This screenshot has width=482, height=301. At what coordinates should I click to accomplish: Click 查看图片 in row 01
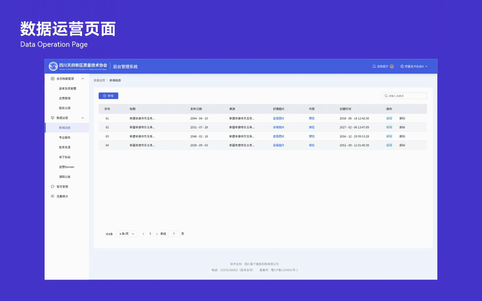278,118
